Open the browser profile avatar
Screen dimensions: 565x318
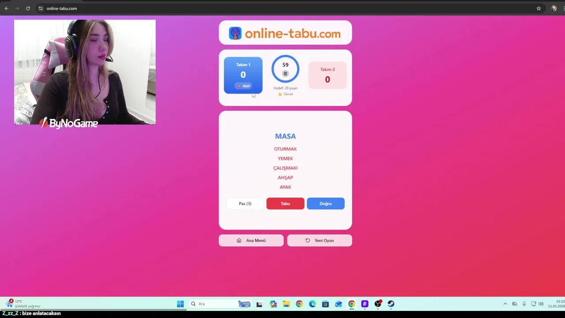tap(554, 8)
